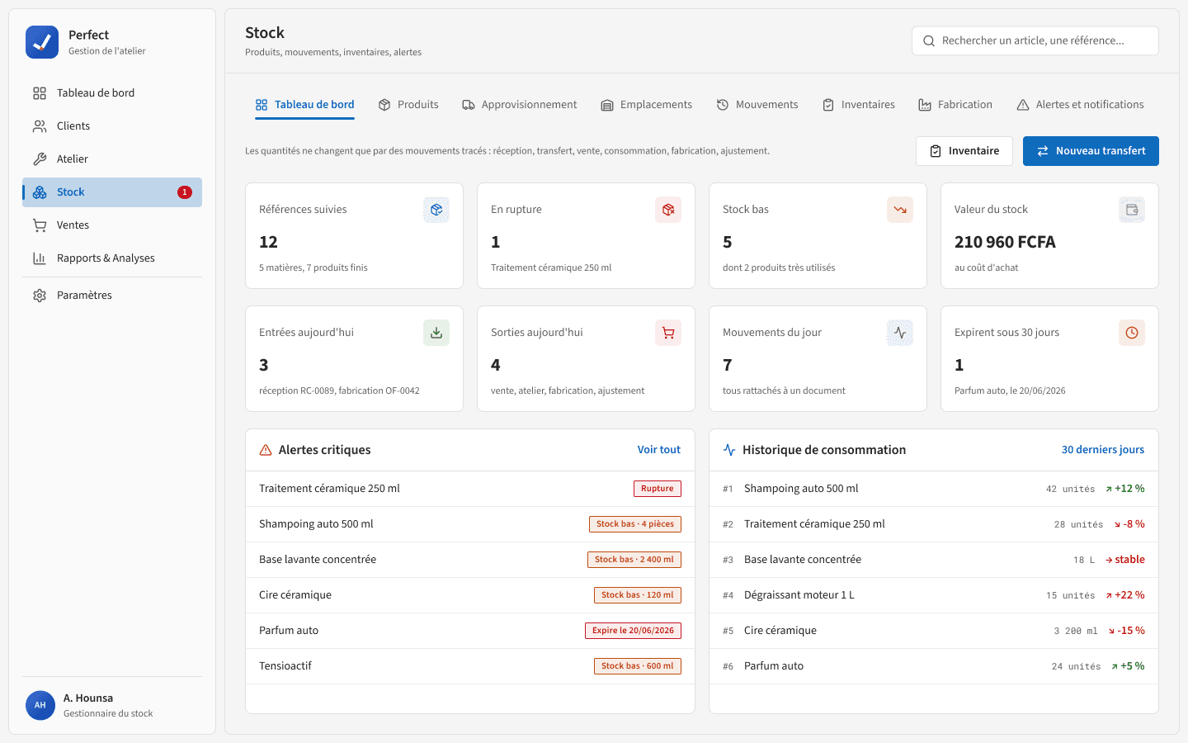Viewport: 1188px width, 743px height.
Task: Click the Références suivies box icon
Action: [x=436, y=210]
